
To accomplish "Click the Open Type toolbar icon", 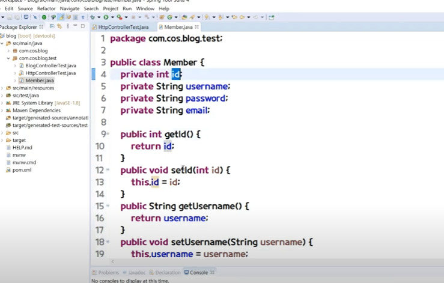I will [x=184, y=17].
